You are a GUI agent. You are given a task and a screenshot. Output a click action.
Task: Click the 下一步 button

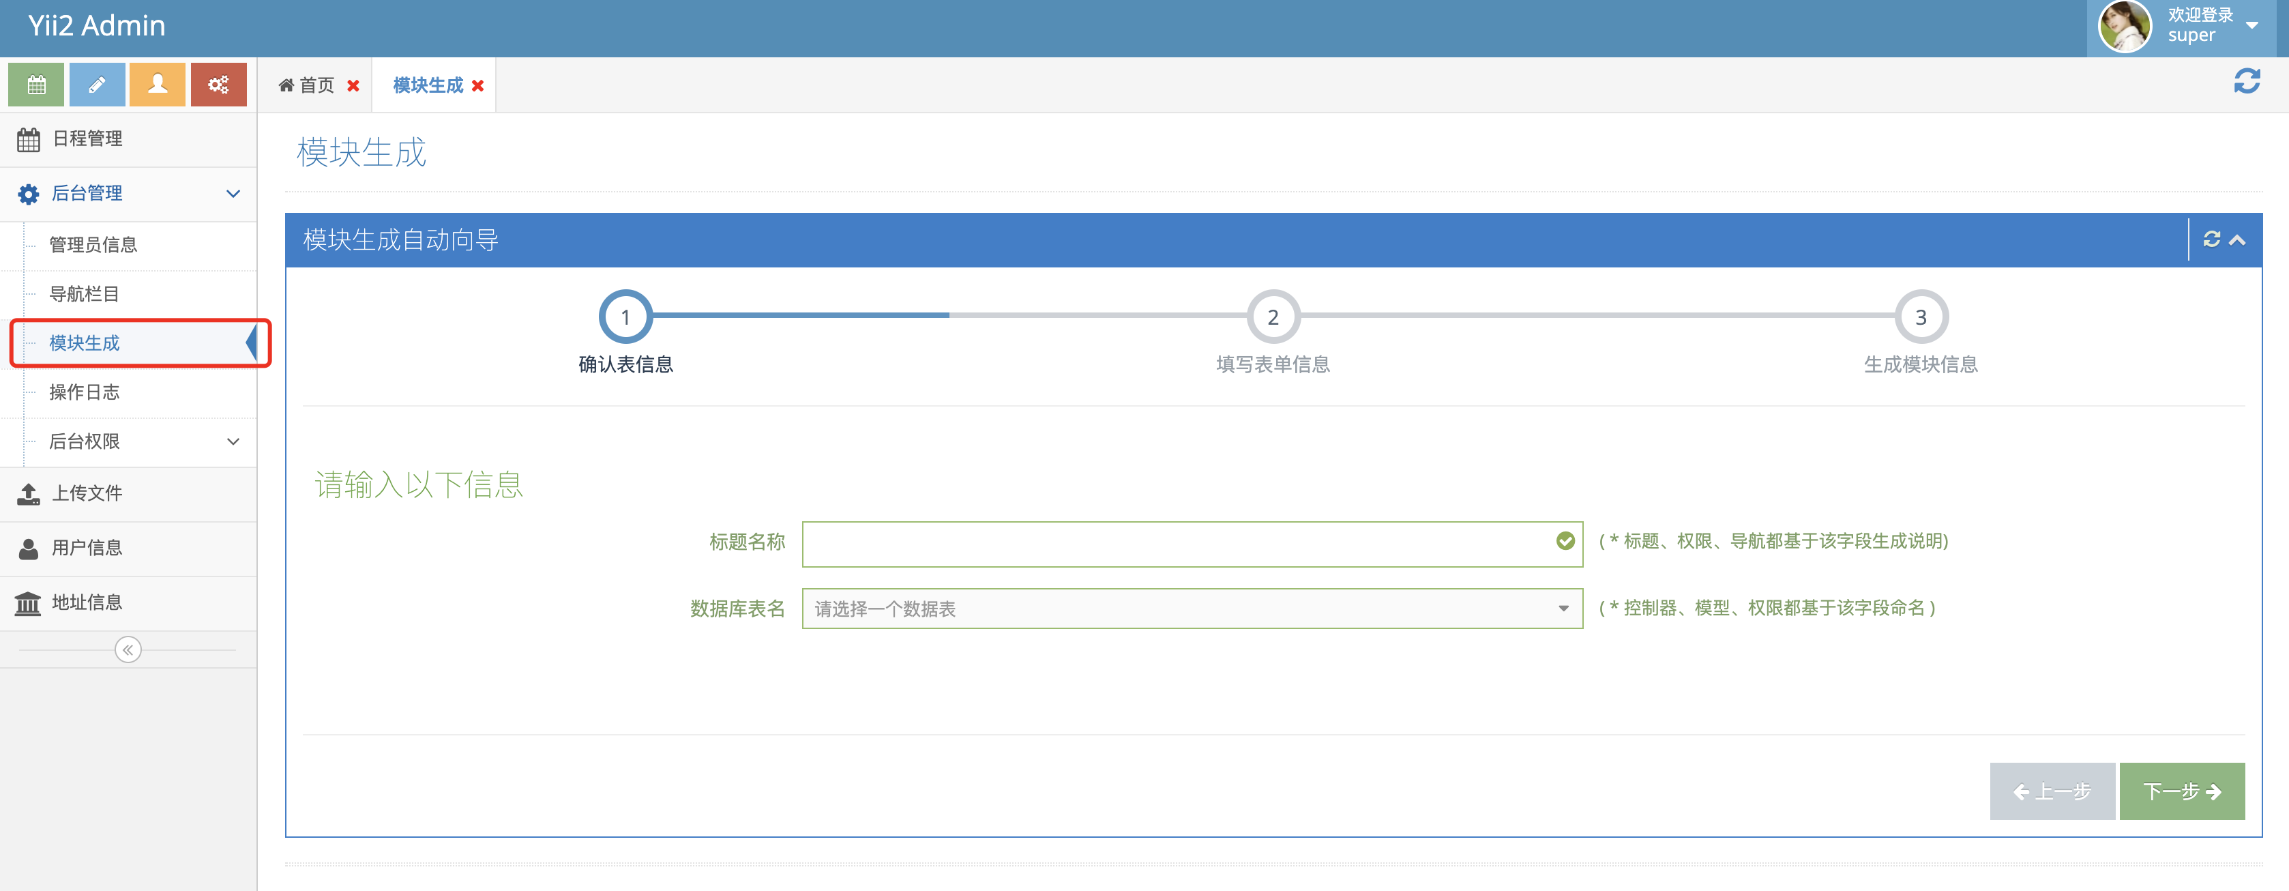[x=2181, y=791]
